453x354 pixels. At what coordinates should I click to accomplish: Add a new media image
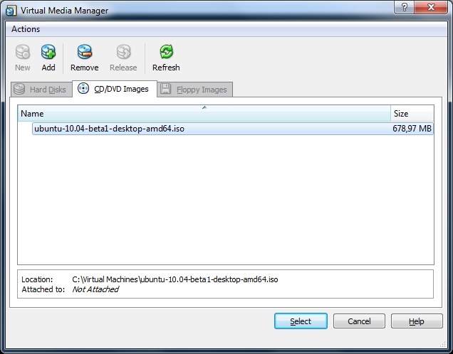[48, 58]
